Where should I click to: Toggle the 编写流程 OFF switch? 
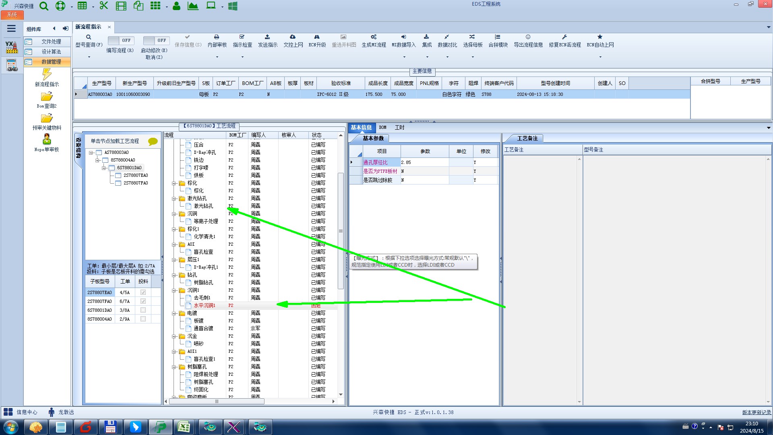[120, 40]
